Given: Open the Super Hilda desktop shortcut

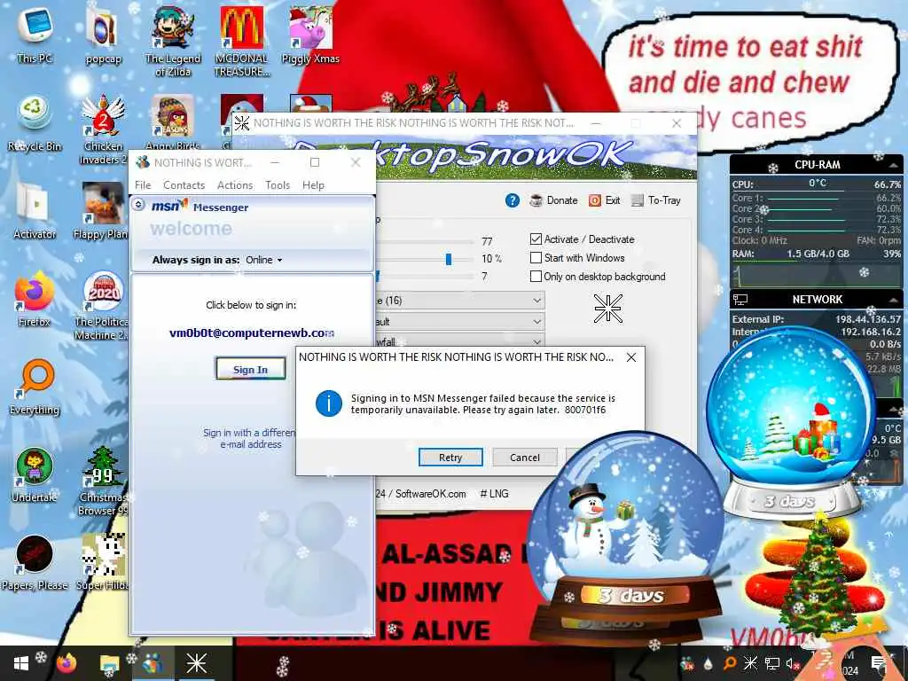Looking at the screenshot, I should click(x=103, y=561).
